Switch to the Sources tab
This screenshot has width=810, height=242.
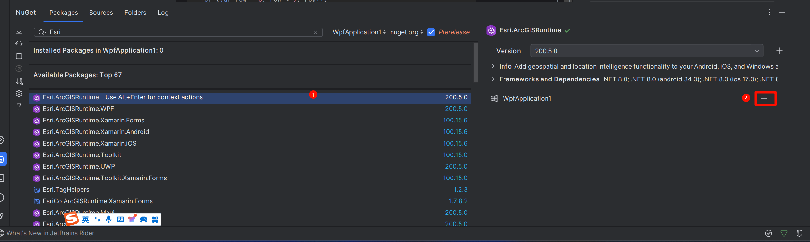coord(101,13)
